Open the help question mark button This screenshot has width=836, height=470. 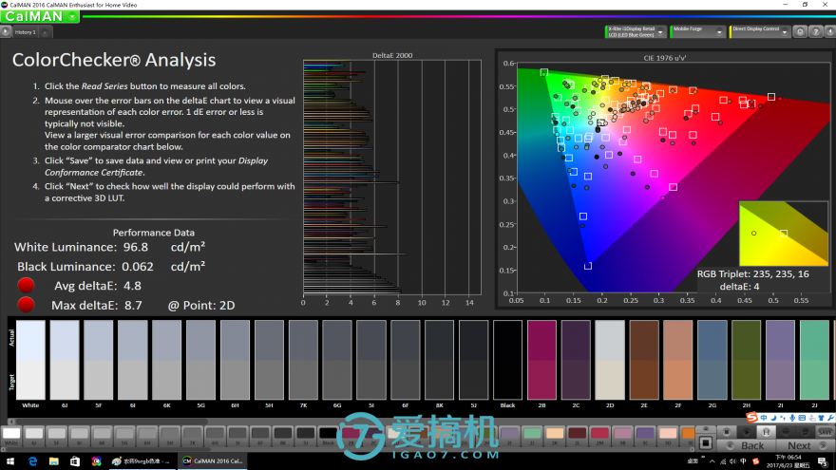816,32
